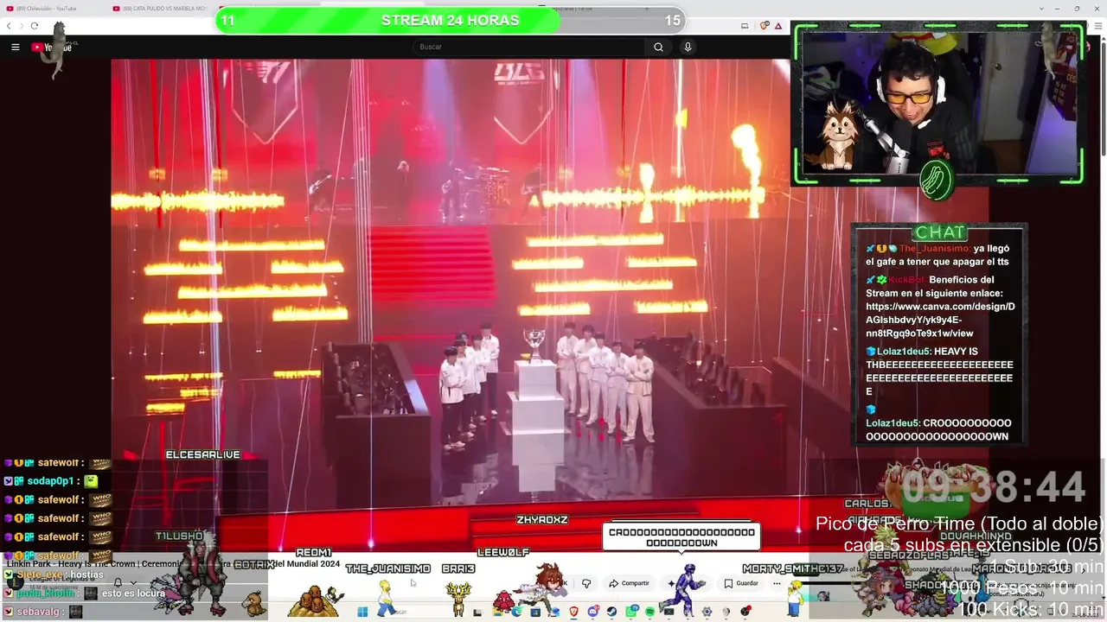Open Microsoft Edge from the taskbar
This screenshot has width=1107, height=622.
[516, 612]
